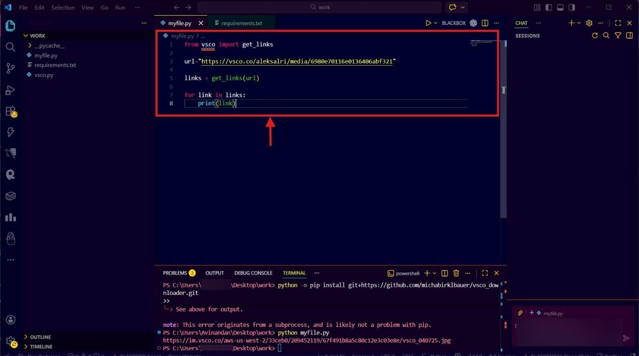The height and width of the screenshot is (356, 639).
Task: Go forward with the navigation arrow
Action: tap(188, 7)
